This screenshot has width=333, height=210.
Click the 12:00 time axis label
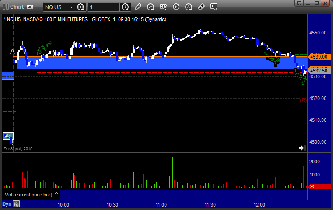(259, 205)
